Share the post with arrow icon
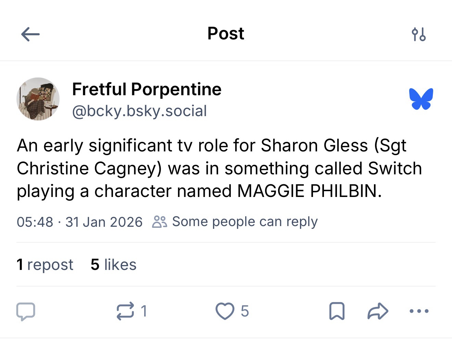The width and height of the screenshot is (452, 347). pyautogui.click(x=378, y=311)
